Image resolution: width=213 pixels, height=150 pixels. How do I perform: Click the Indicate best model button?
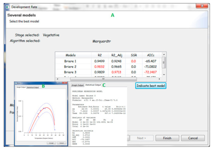pos(151,86)
